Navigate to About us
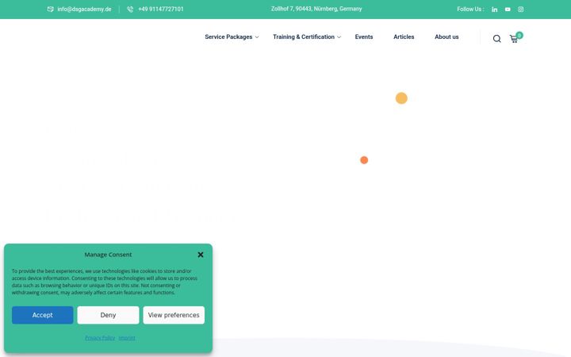This screenshot has height=357, width=571. coord(446,36)
